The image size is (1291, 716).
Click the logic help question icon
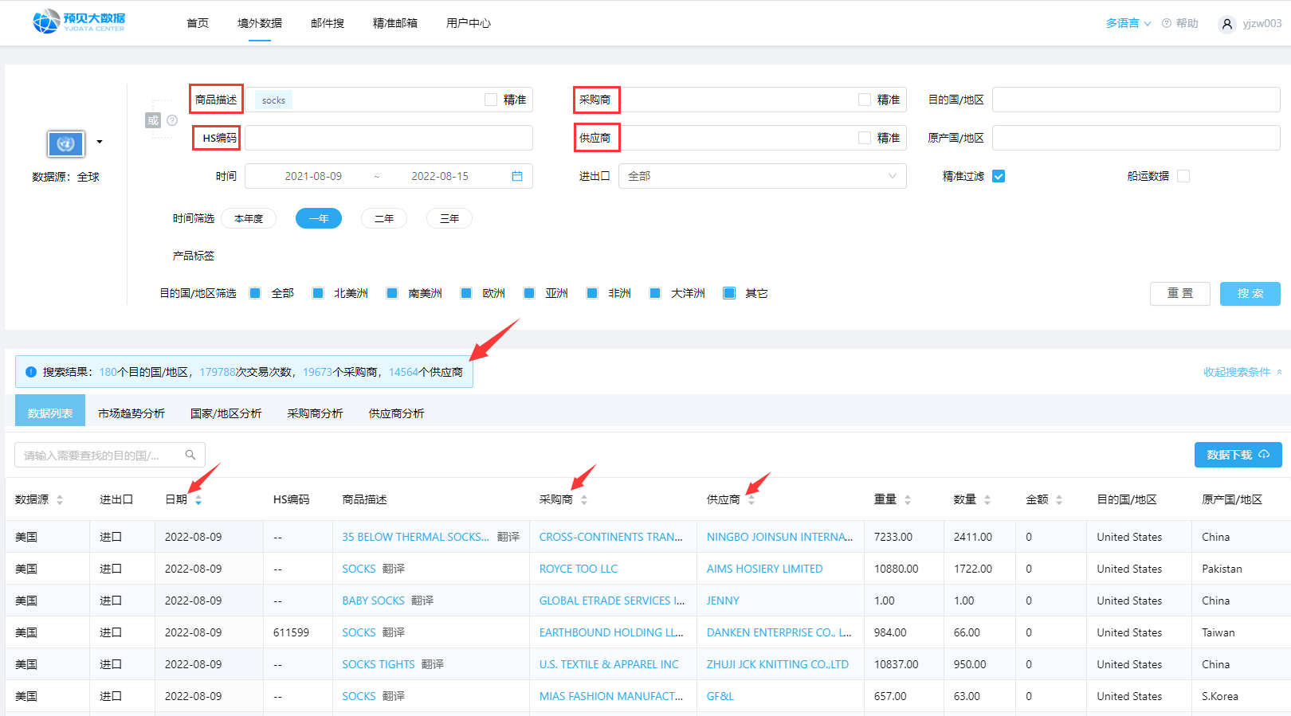(x=172, y=120)
